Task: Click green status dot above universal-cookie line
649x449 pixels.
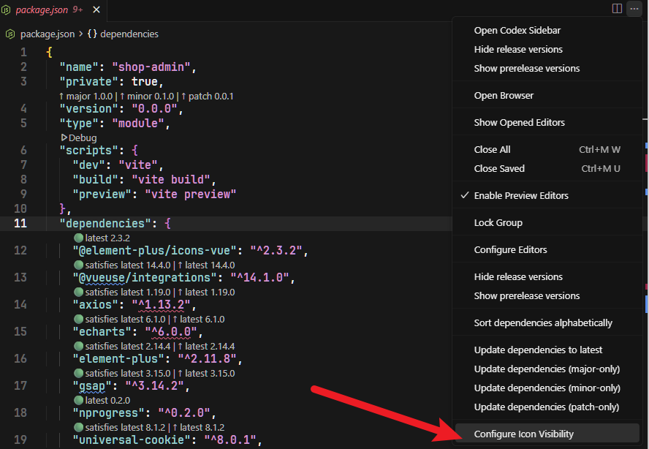Action: pyautogui.click(x=79, y=427)
